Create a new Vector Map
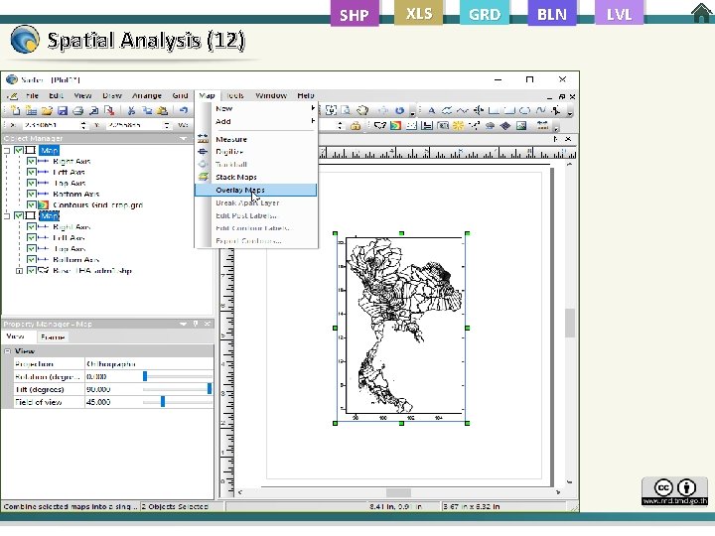 point(475,126)
